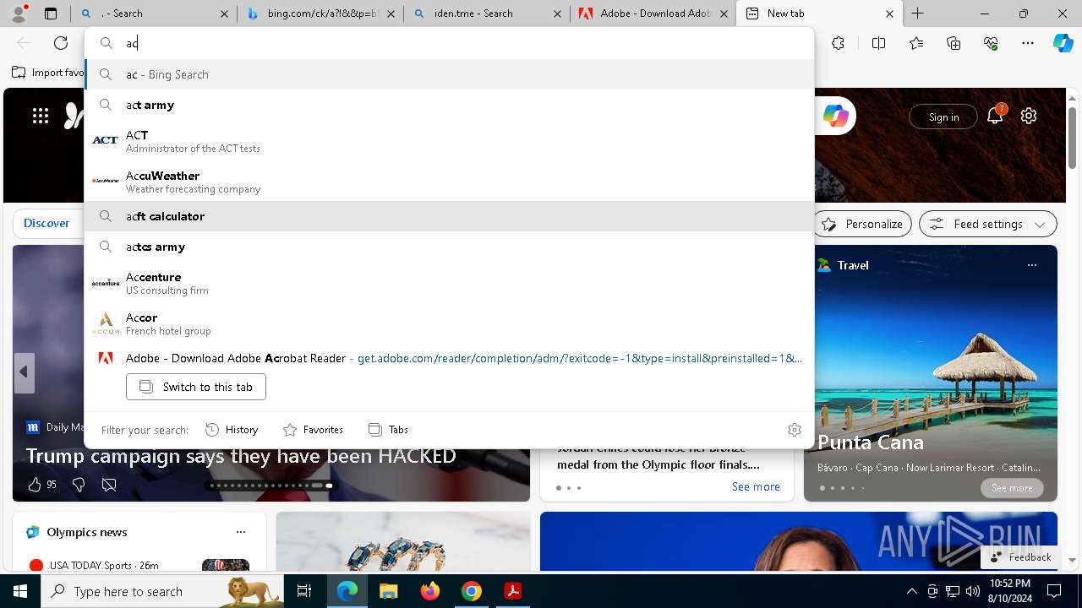Filter search by Tabs
Viewport: 1082px width, 608px height.
tap(389, 430)
